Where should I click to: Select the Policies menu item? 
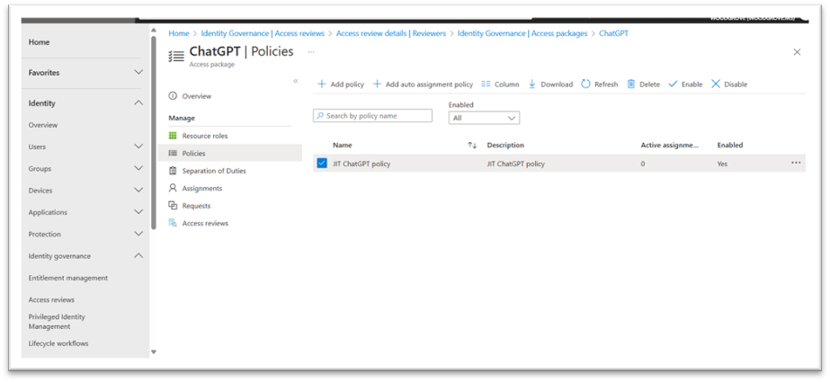click(229, 153)
